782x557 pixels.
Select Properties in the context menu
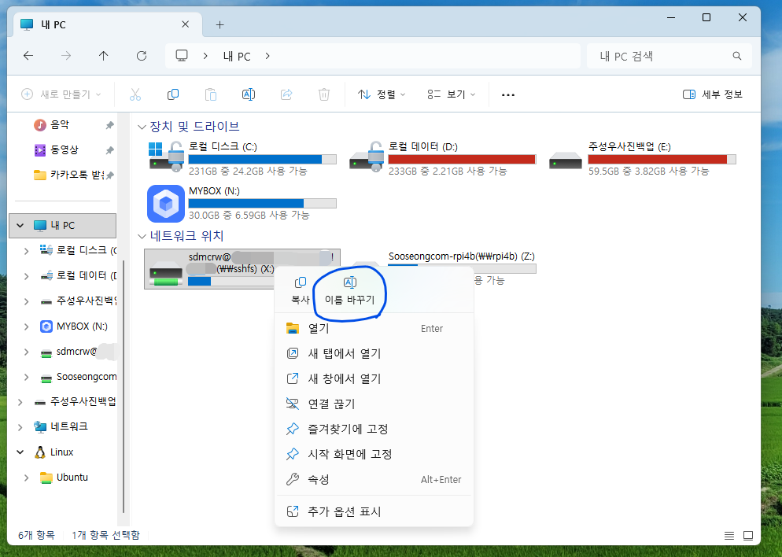coord(319,479)
